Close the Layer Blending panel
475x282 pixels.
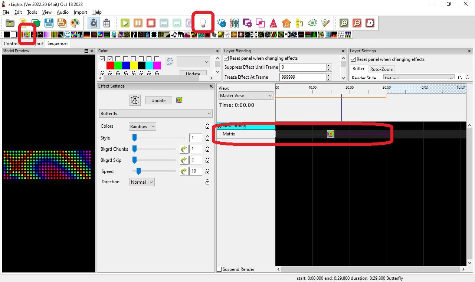coord(343,51)
